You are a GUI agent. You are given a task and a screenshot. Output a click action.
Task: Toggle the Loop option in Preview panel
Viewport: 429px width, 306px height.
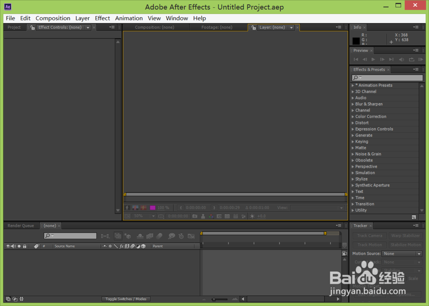tap(411, 59)
